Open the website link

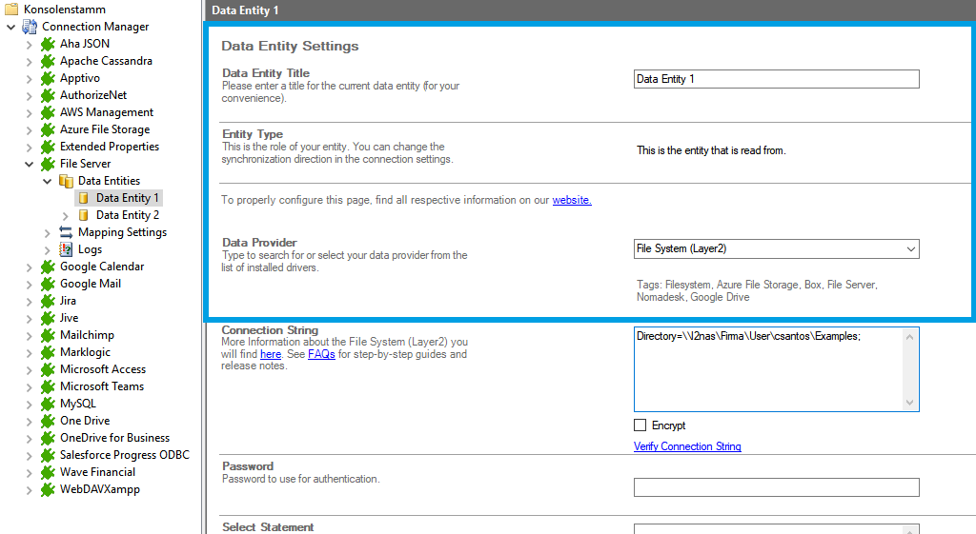pyautogui.click(x=572, y=200)
